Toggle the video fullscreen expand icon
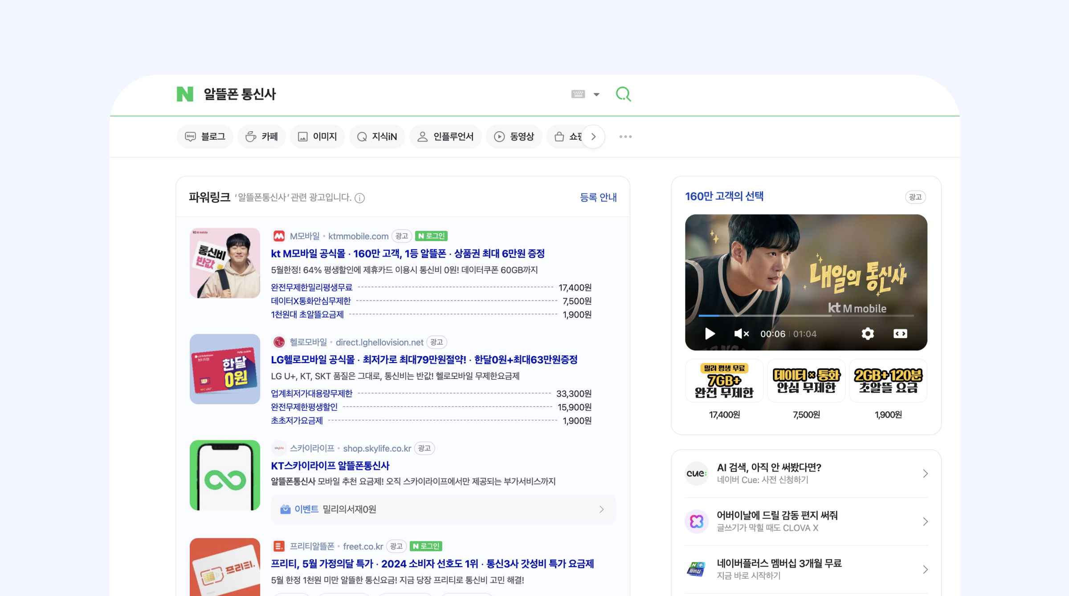1069x596 pixels. point(900,334)
